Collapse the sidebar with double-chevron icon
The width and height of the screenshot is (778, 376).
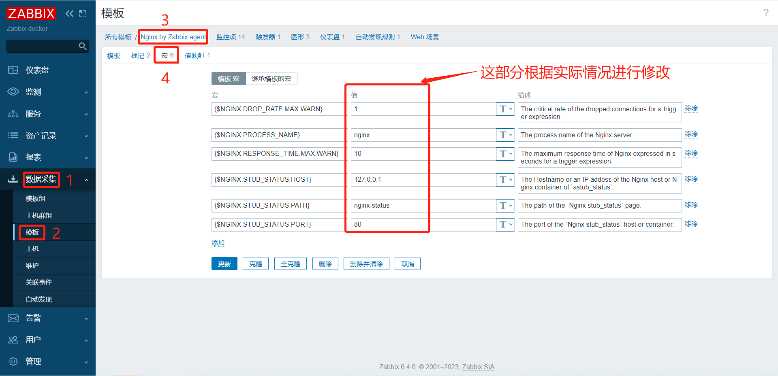[69, 13]
